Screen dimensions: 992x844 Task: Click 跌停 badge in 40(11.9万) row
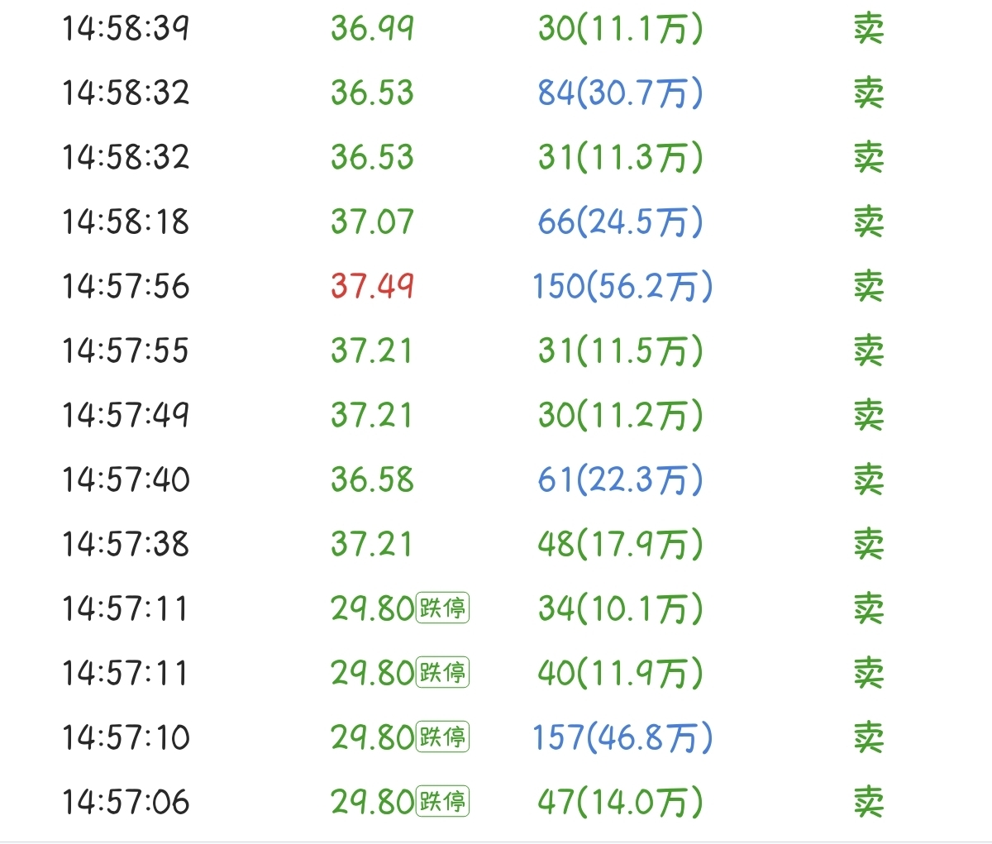[x=442, y=673]
